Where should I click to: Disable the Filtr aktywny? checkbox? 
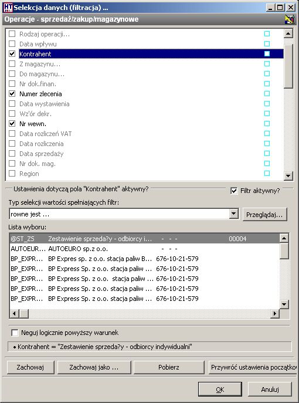point(234,191)
